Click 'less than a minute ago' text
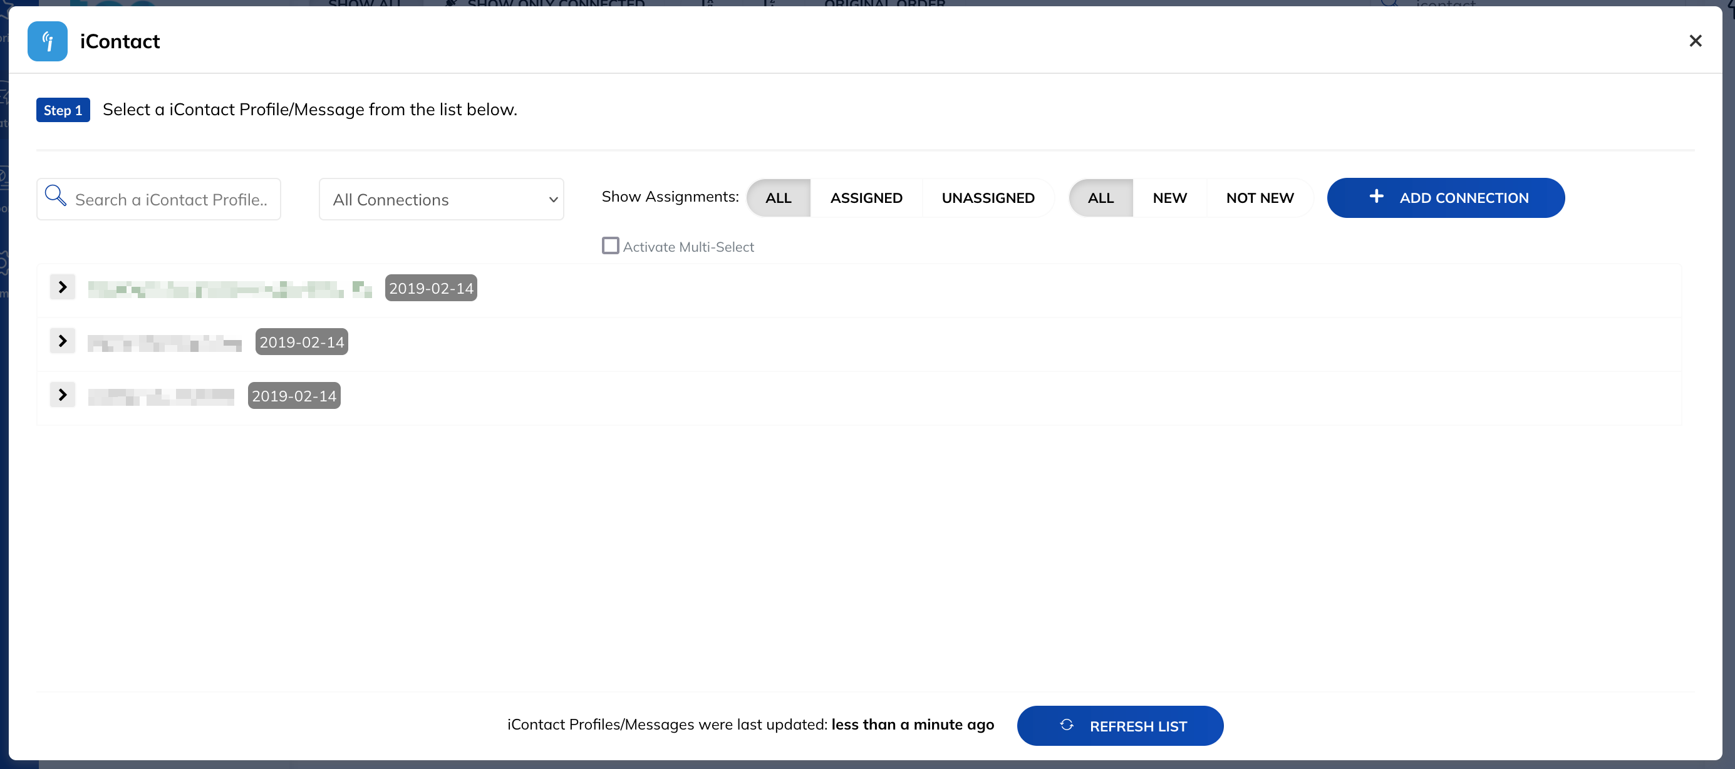The image size is (1735, 769). tap(913, 725)
